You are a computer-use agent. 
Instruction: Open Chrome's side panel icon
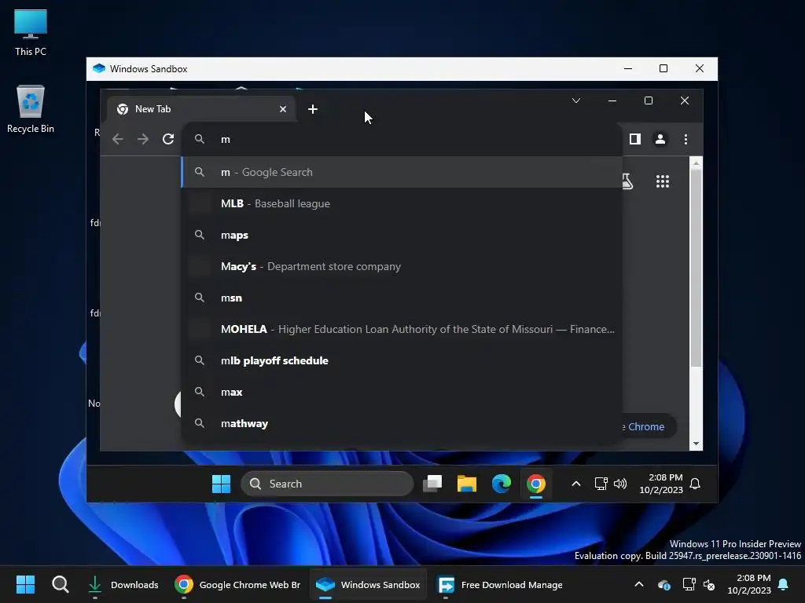tap(635, 139)
